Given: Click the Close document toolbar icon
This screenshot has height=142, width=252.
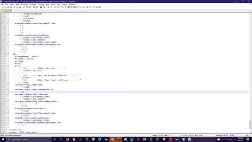Looking at the screenshot, I should 14,7.
